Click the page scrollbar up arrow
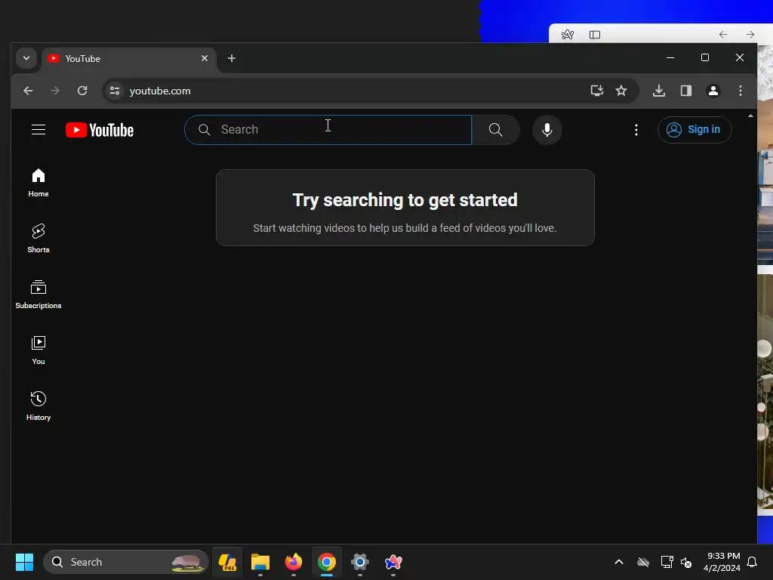 point(750,116)
